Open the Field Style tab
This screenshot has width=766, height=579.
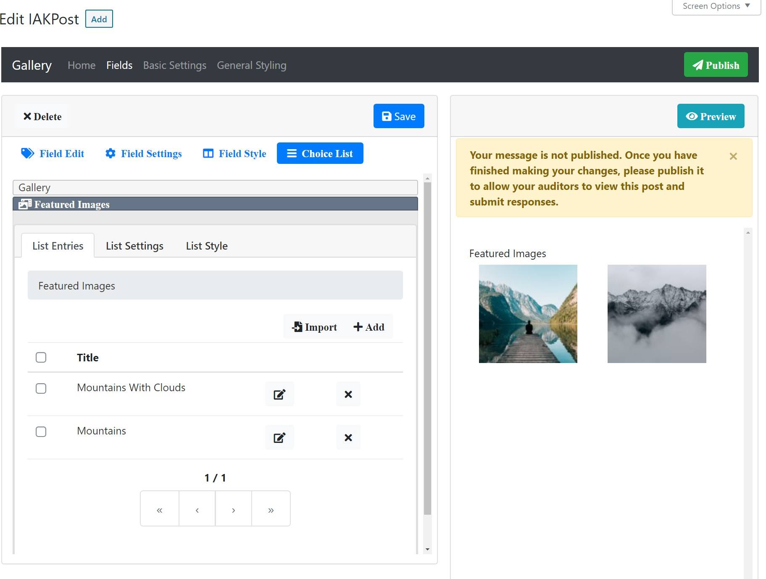[x=234, y=153]
